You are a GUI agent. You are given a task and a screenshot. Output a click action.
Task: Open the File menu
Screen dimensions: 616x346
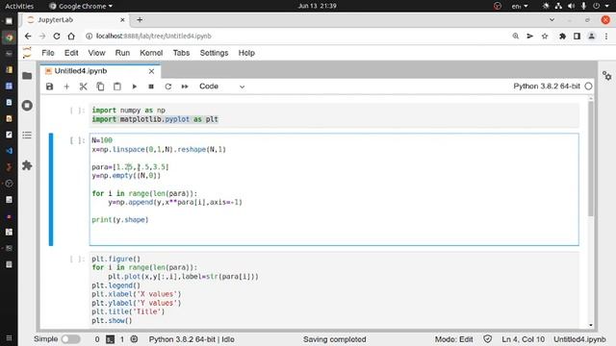tap(48, 53)
